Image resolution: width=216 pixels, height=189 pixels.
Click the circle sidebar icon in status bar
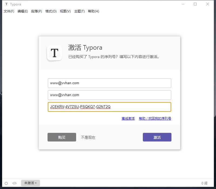pos(6,183)
